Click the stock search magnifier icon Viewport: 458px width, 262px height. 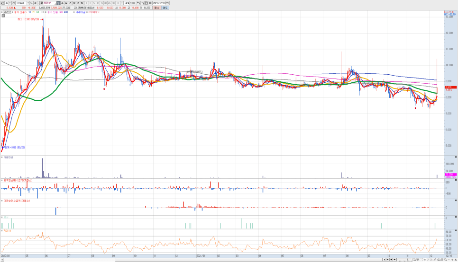[32, 3]
